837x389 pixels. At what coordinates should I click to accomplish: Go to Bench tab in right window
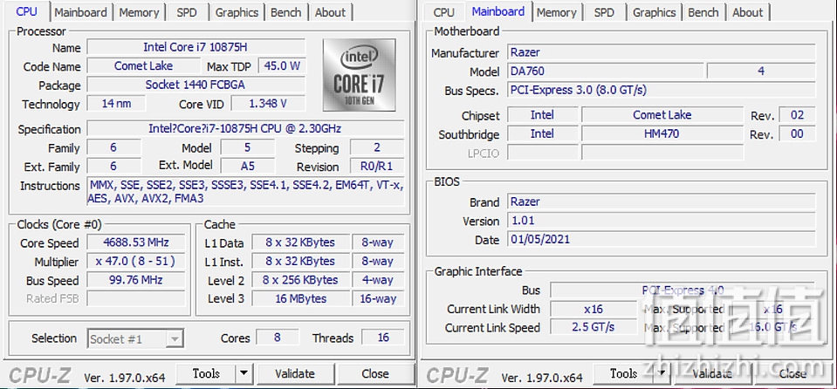tap(703, 12)
